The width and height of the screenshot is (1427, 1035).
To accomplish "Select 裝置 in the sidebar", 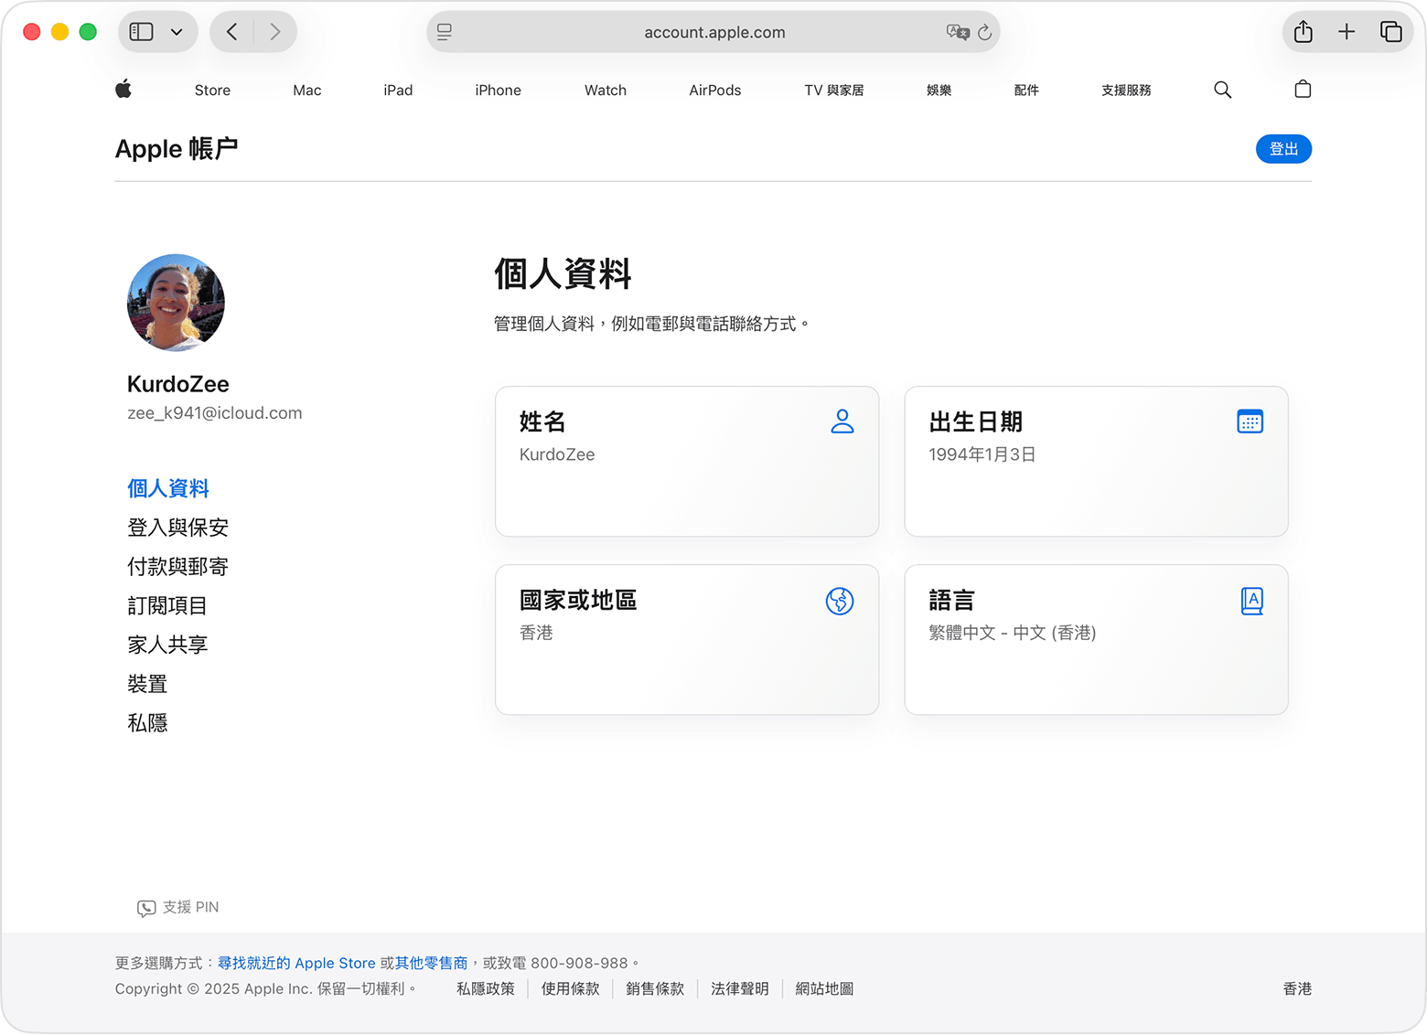I will click(147, 684).
